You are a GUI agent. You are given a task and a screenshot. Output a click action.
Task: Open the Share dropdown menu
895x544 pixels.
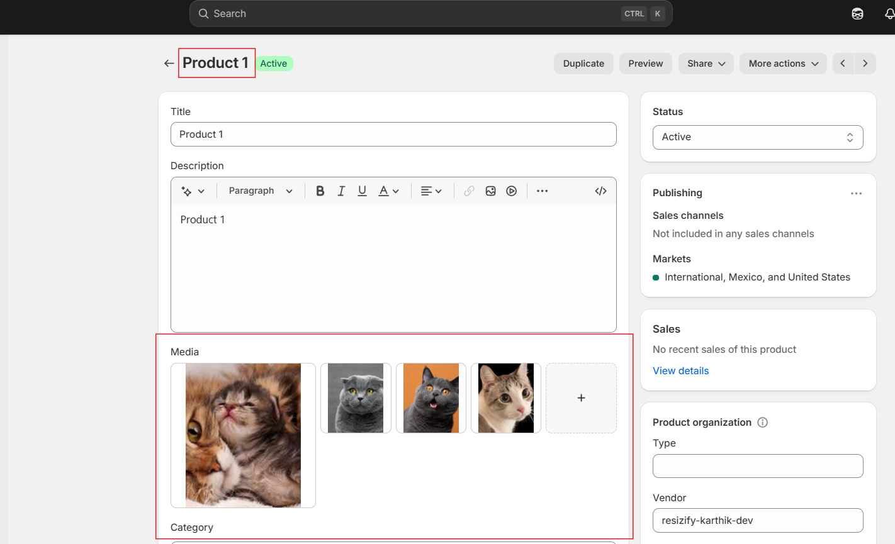click(706, 63)
